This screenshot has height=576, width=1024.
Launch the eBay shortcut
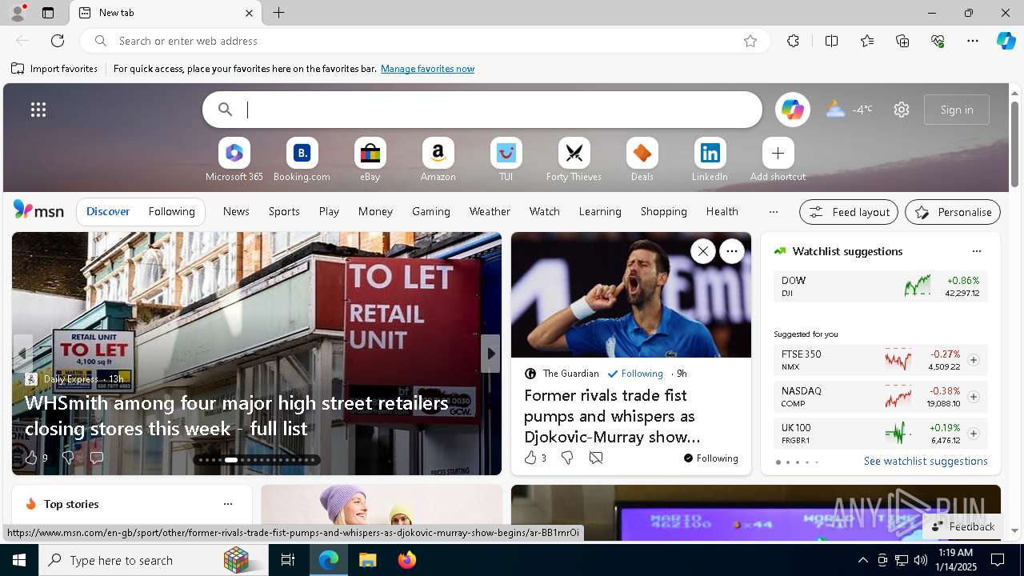[x=370, y=160]
